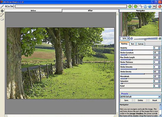Open preferences with the wrench icon

point(141,6)
